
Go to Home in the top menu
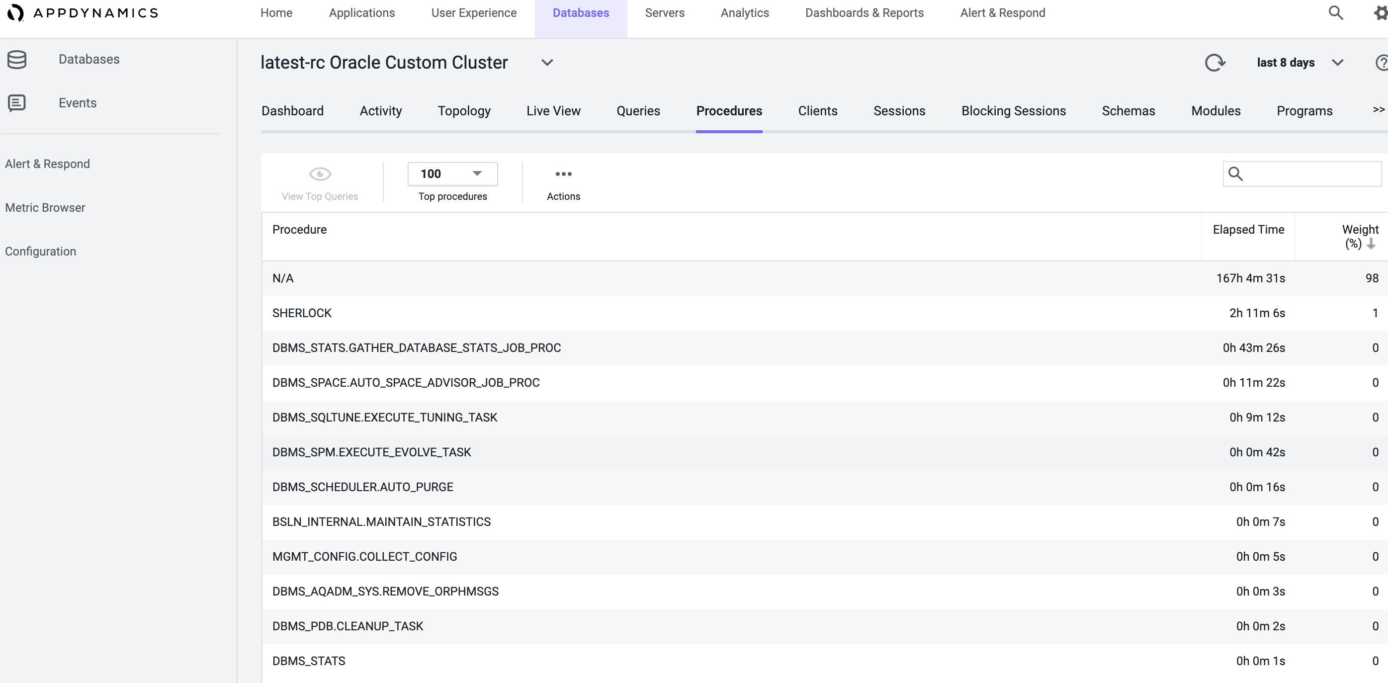[276, 12]
